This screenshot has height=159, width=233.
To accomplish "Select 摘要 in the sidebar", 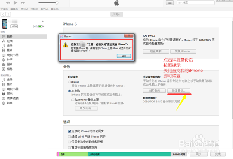I will click(23, 36).
